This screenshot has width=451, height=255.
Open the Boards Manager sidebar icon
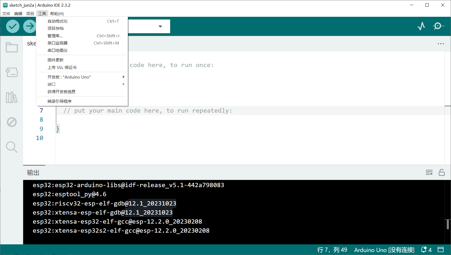pyautogui.click(x=12, y=72)
